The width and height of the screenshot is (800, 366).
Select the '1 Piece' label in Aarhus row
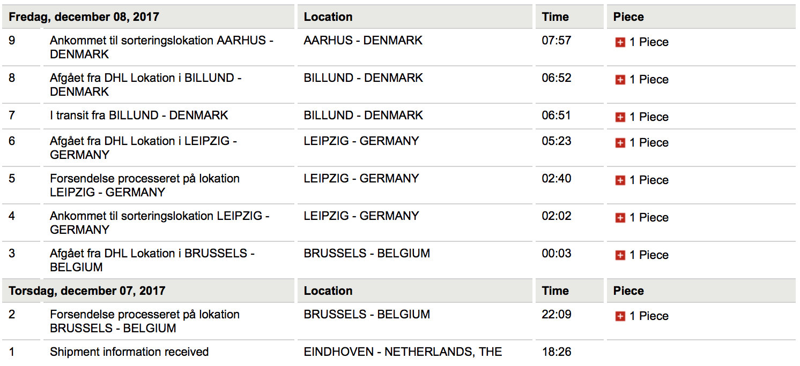point(649,42)
